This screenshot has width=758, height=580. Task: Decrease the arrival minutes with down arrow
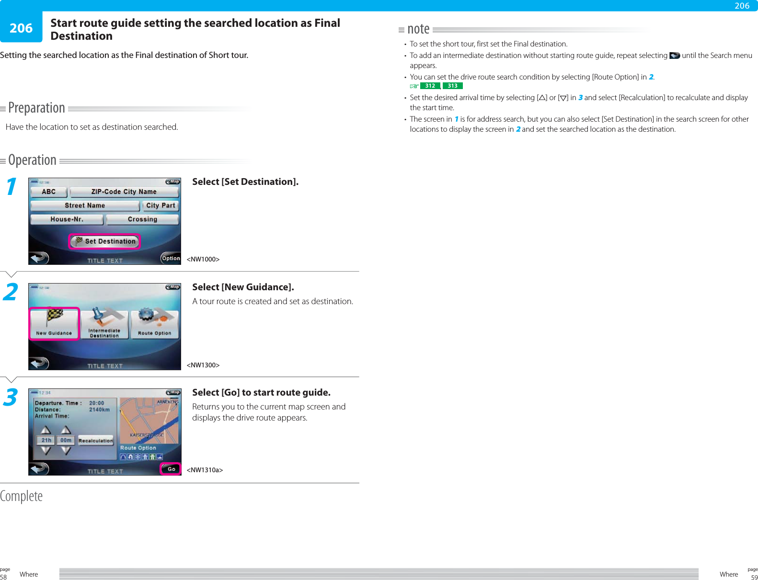66,451
